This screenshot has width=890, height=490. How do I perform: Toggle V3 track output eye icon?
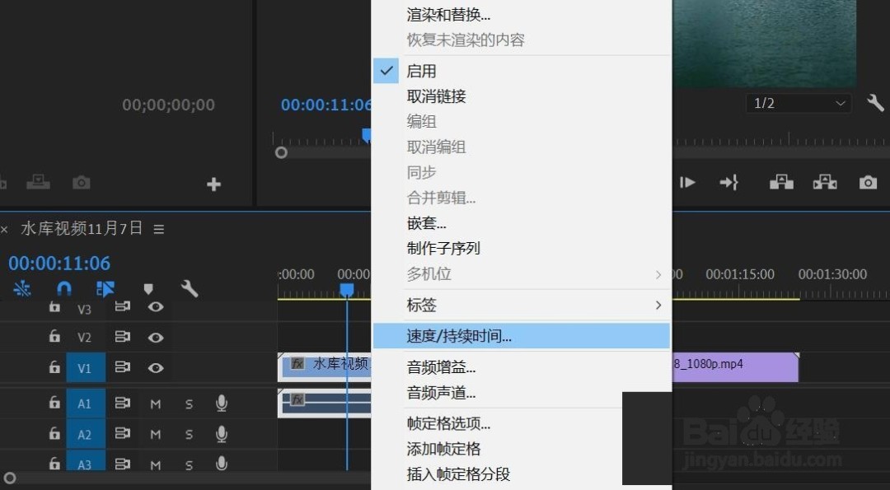pyautogui.click(x=156, y=307)
